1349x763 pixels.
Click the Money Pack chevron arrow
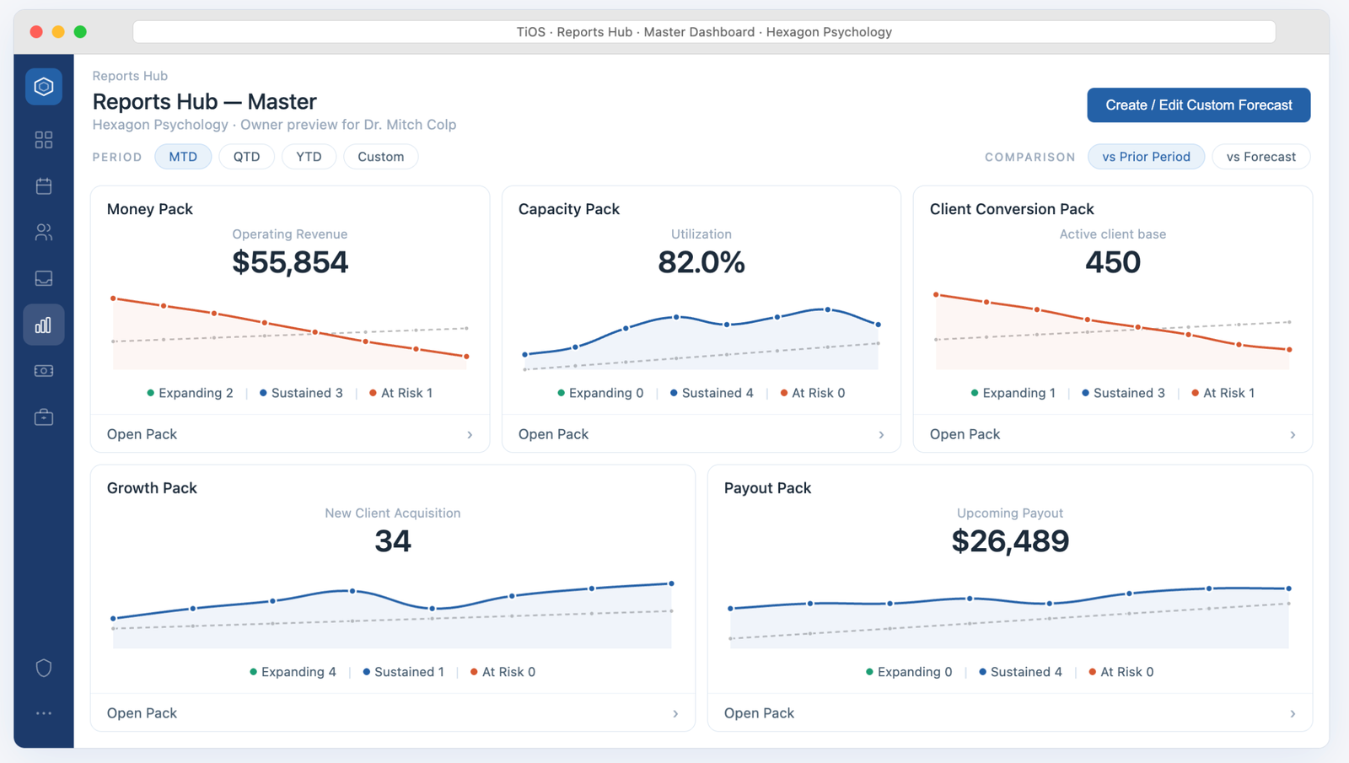pos(470,435)
